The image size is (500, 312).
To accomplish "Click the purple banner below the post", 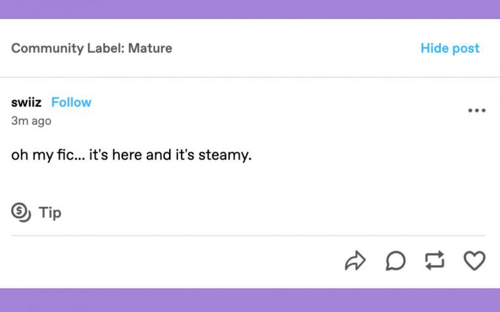I will (250, 300).
